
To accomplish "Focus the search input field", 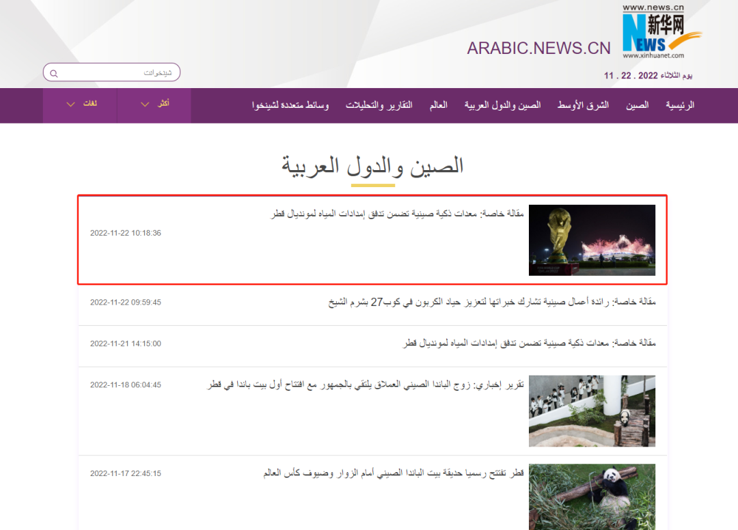I will coord(116,72).
